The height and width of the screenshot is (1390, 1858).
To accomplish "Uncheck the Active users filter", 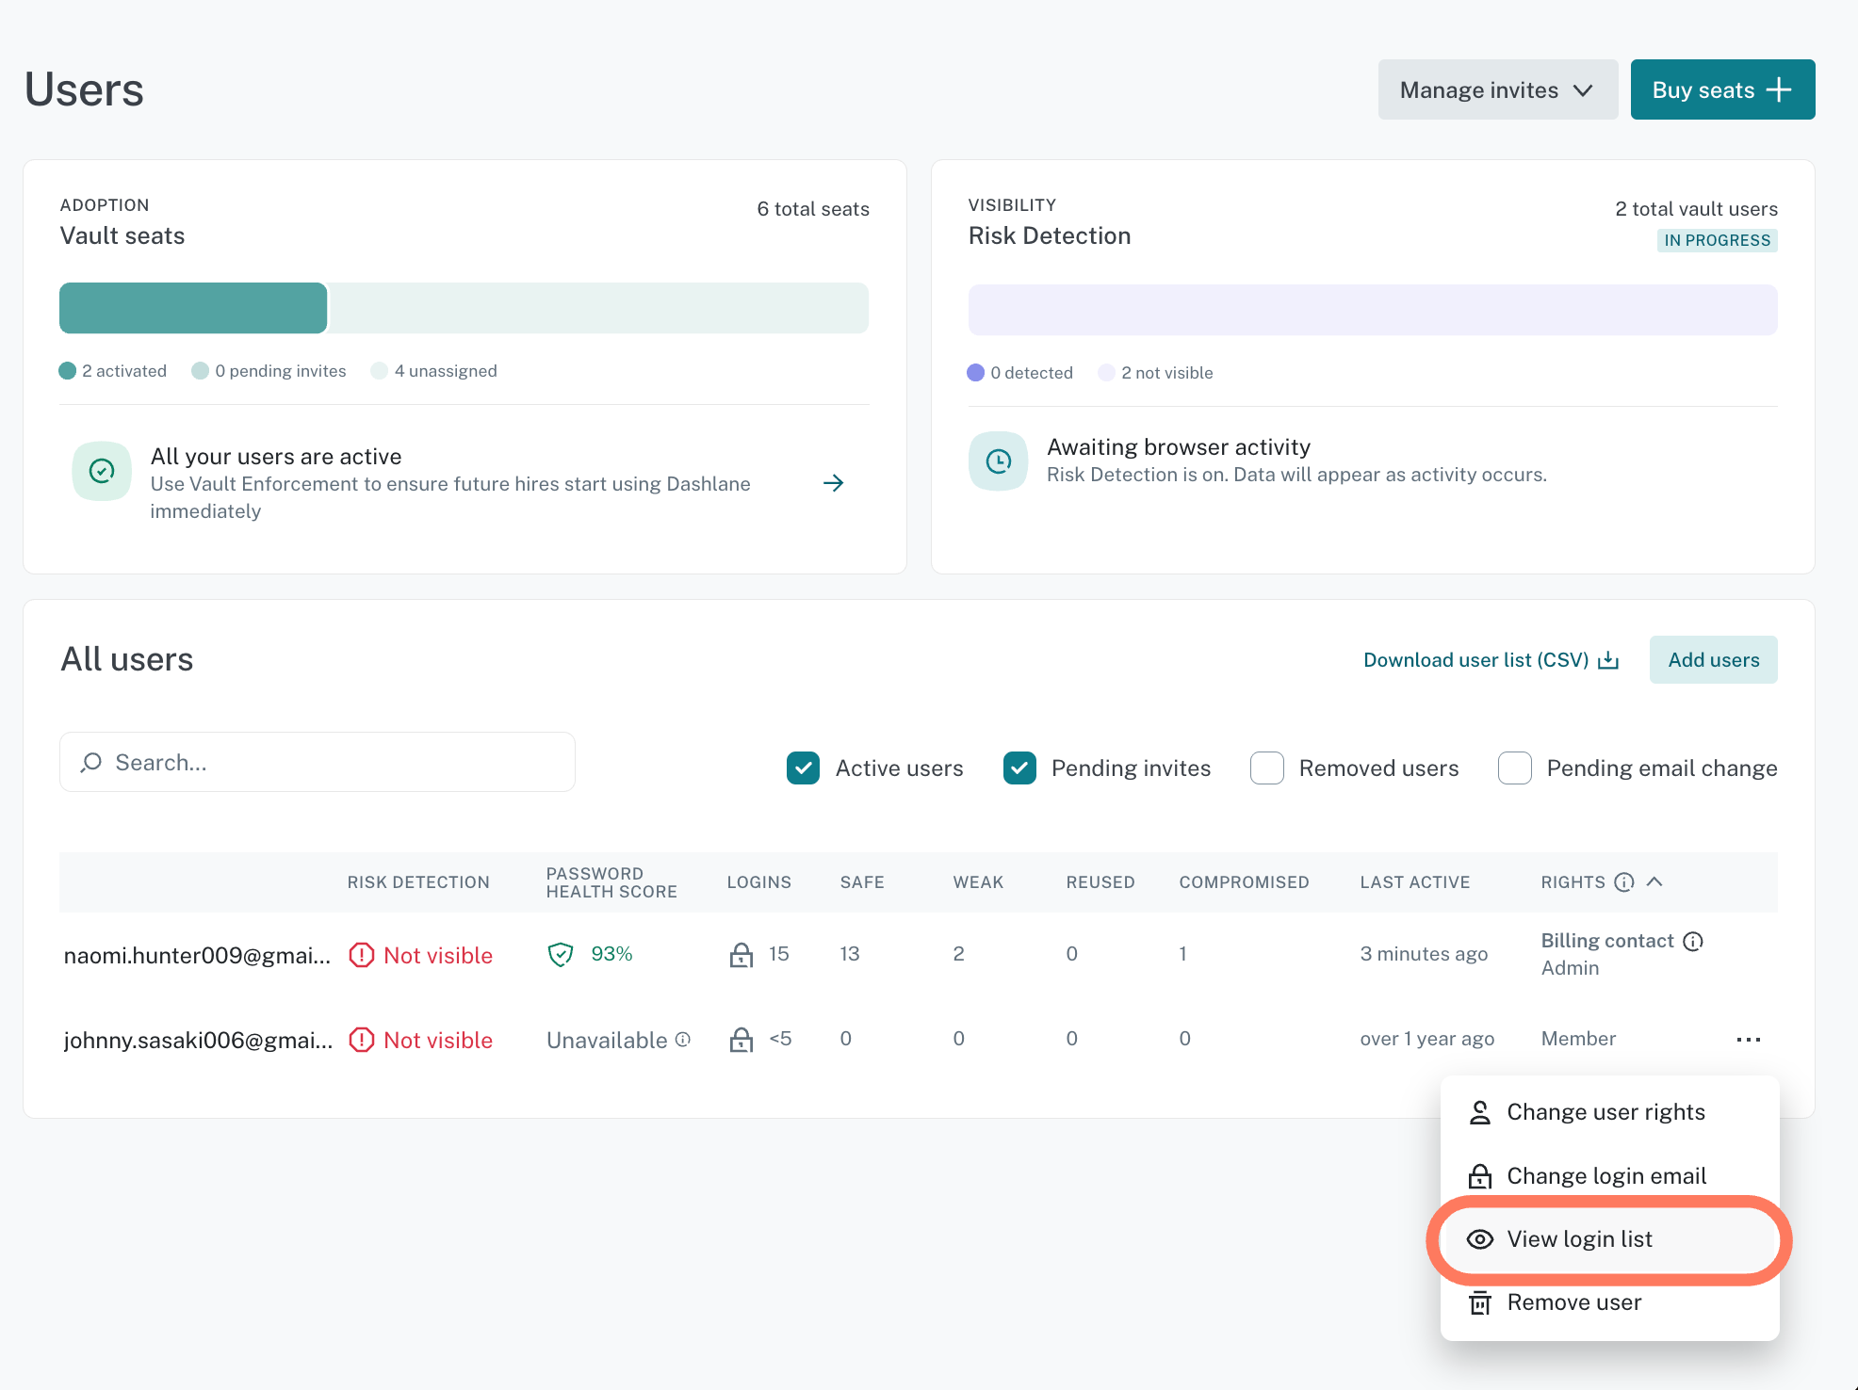I will click(803, 768).
